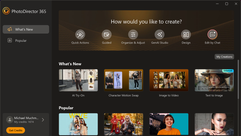Screen dimensions: 241x136
Task: Open the Organize & Adjust sliders icon
Action: (x=133, y=34)
